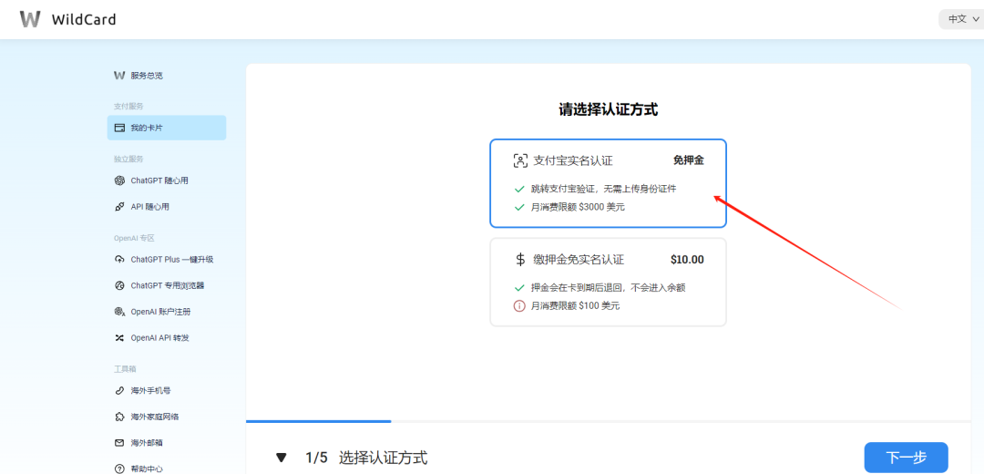Click the green check beside 押金会在卡到期后退回
This screenshot has width=984, height=474.
(x=519, y=287)
